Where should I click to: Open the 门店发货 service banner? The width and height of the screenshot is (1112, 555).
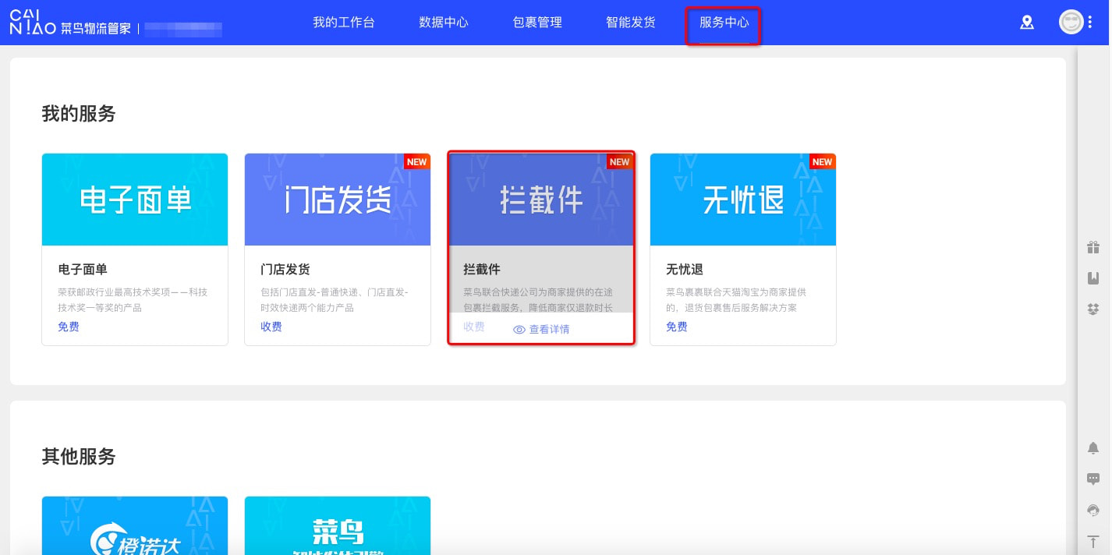click(338, 200)
